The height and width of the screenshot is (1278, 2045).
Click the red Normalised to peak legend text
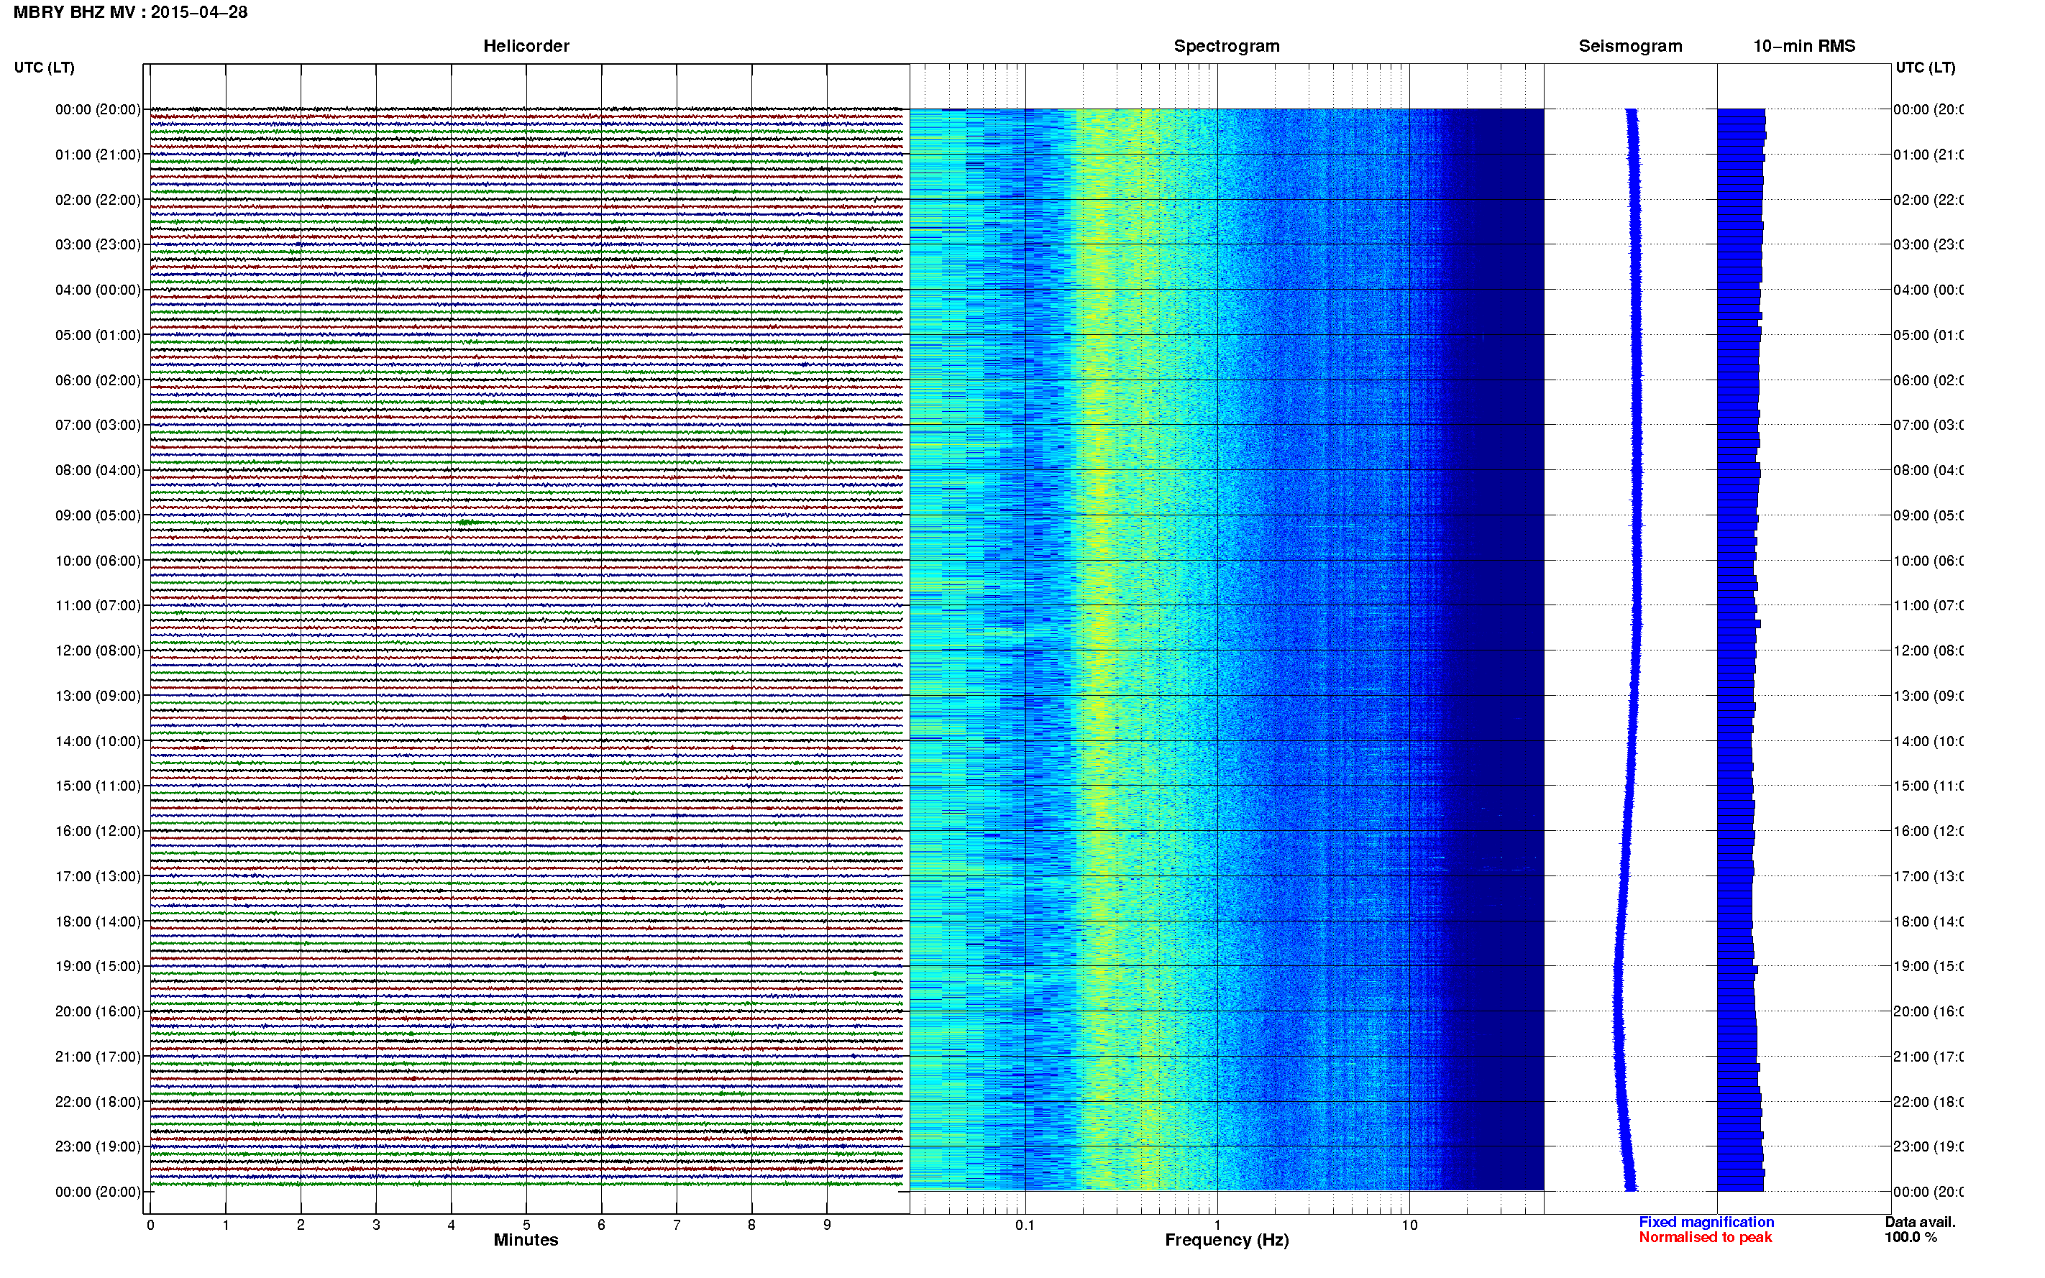[x=1705, y=1238]
